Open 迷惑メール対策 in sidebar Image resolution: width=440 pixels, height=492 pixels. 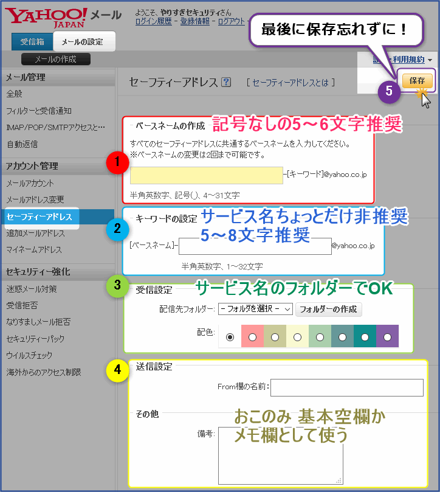(x=32, y=289)
